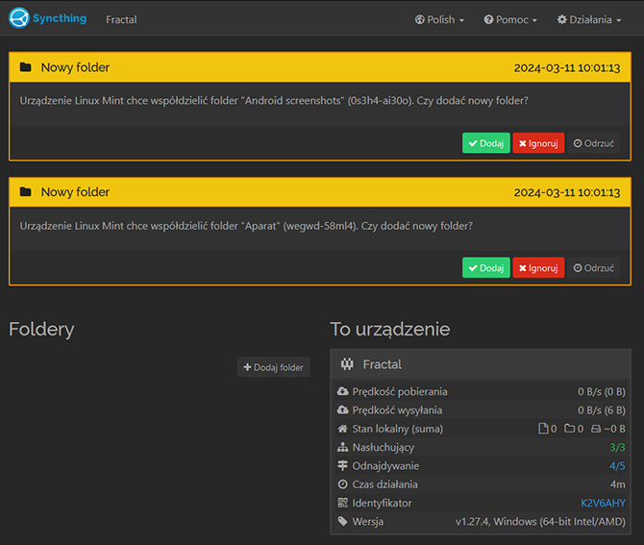Click the tag icon by Wersja

pyautogui.click(x=342, y=522)
